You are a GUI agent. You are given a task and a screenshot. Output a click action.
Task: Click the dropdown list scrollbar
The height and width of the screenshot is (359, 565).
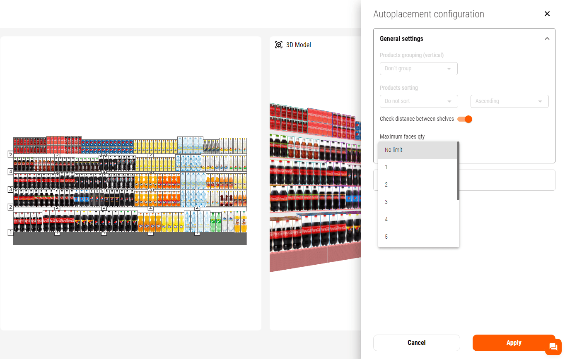coord(458,171)
